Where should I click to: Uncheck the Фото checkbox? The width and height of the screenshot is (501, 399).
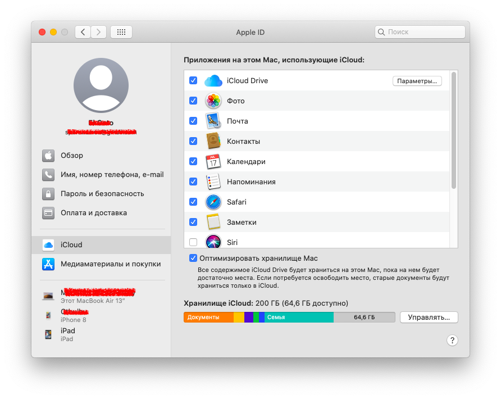[x=193, y=101]
